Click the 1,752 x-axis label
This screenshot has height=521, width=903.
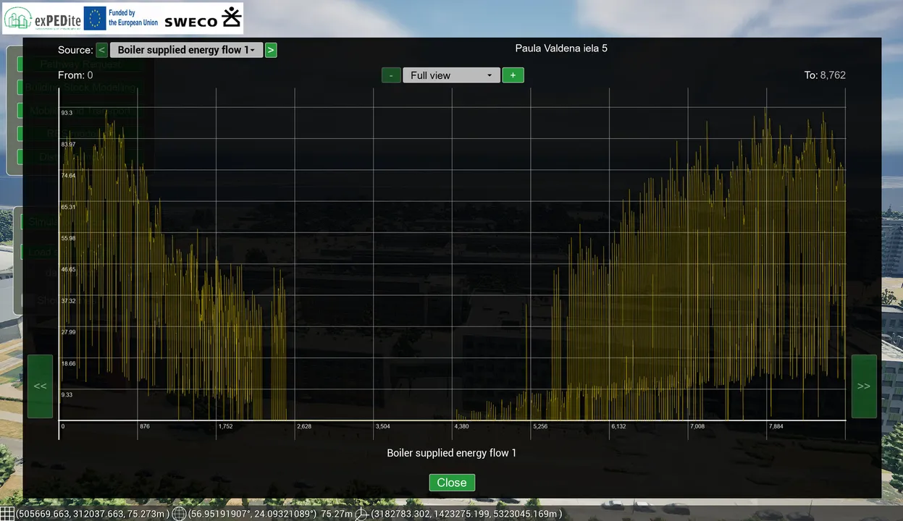pyautogui.click(x=226, y=426)
